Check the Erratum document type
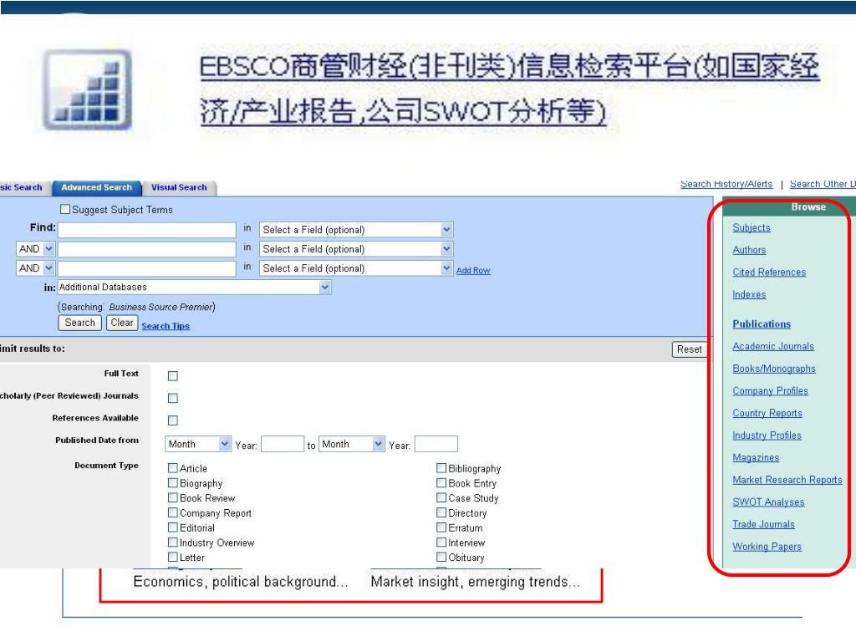Viewport: 856px width, 642px height. coord(441,527)
